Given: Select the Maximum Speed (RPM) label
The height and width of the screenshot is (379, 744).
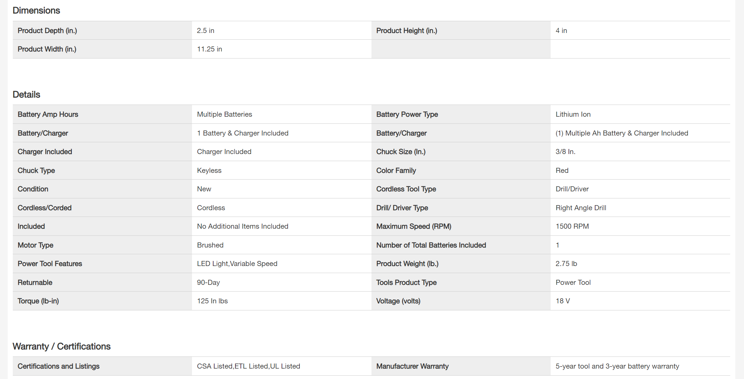Looking at the screenshot, I should tap(414, 226).
